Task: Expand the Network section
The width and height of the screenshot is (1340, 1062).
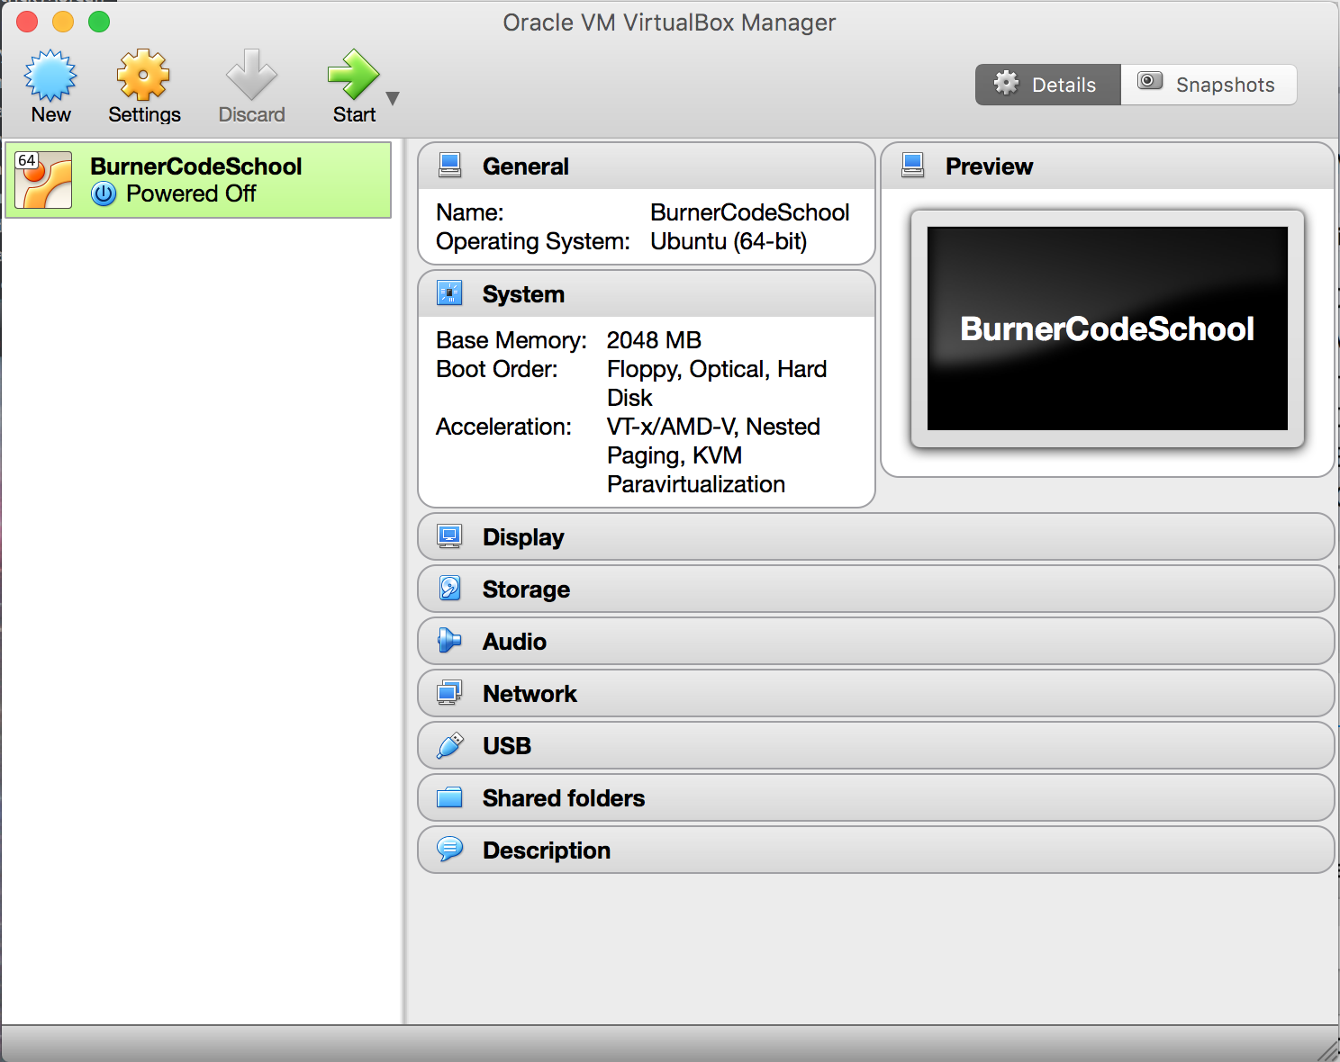Action: pyautogui.click(x=875, y=694)
